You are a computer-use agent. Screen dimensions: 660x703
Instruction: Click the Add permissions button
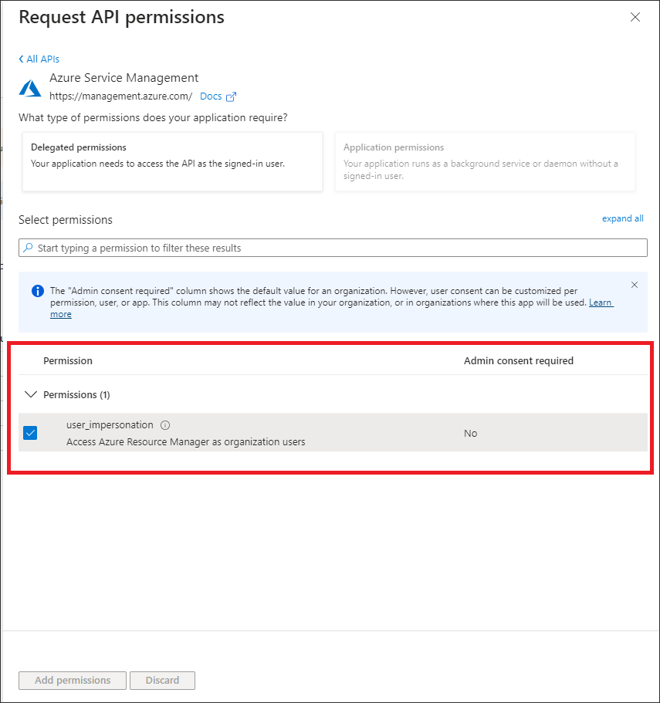click(x=73, y=681)
